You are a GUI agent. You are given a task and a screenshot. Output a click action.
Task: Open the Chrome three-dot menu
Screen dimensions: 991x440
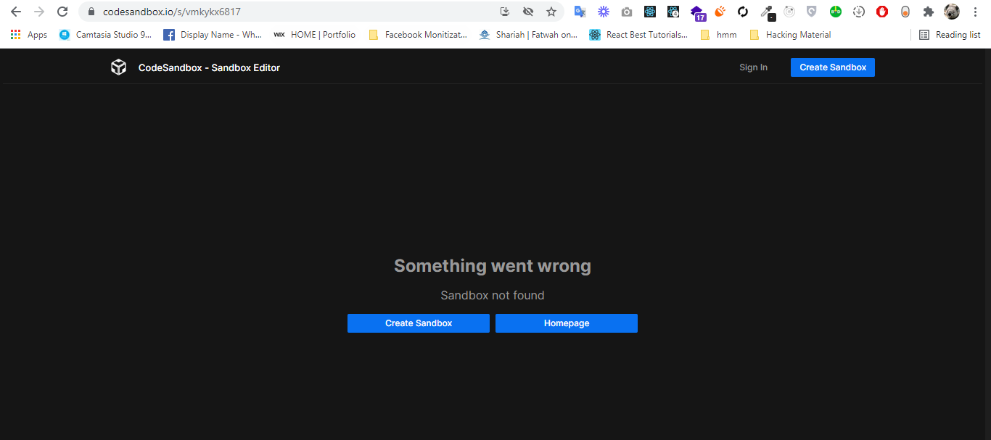pyautogui.click(x=975, y=12)
